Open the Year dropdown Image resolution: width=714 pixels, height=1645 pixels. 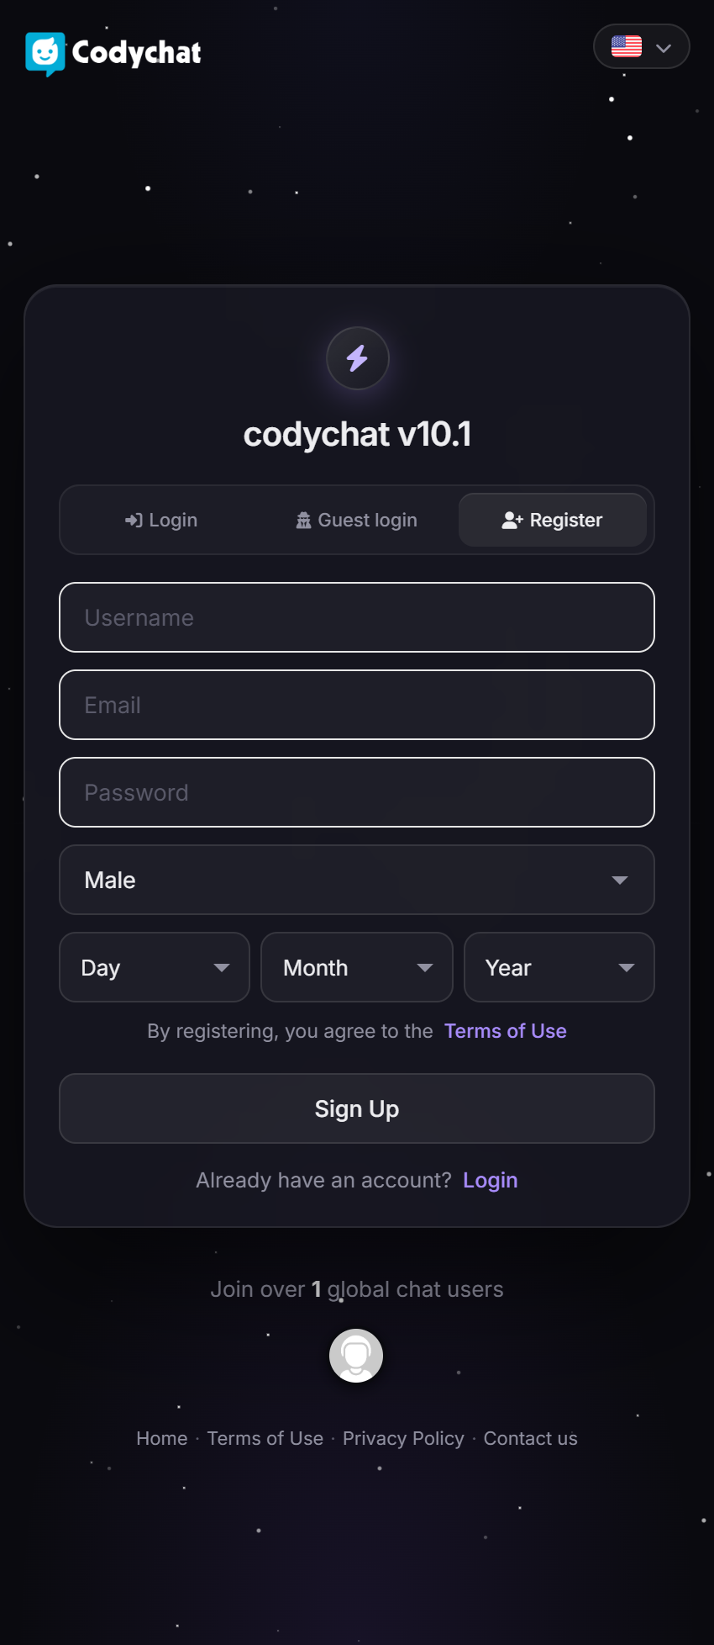tap(559, 967)
